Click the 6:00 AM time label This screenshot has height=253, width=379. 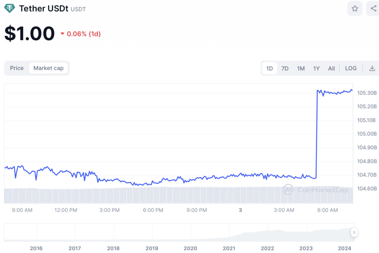coord(328,210)
